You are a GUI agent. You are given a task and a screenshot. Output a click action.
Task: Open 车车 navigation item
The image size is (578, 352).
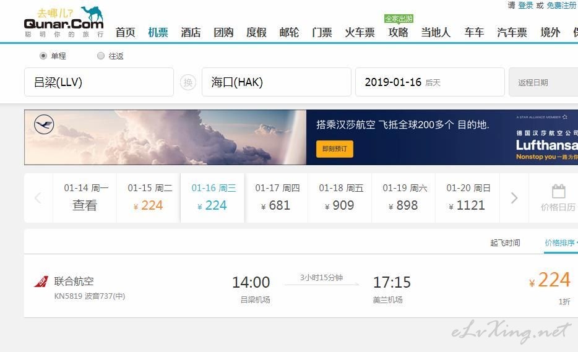(474, 32)
